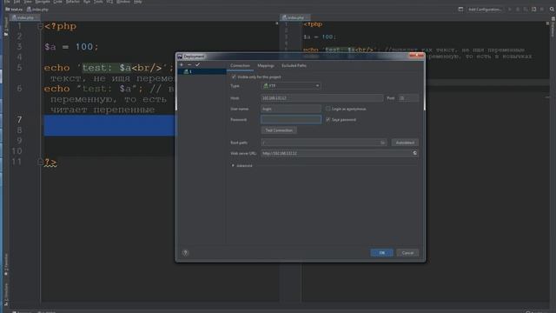Open the File menu
The height and width of the screenshot is (313, 556).
(x=7, y=2)
